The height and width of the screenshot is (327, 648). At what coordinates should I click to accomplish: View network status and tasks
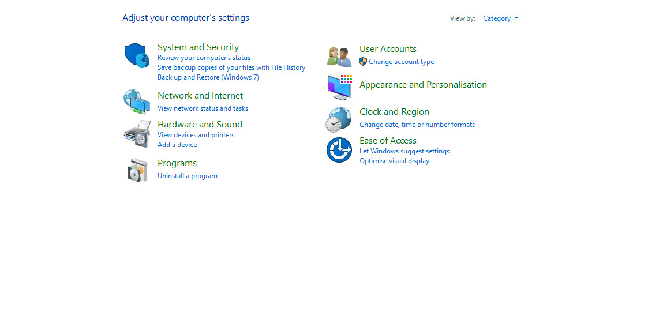tap(203, 108)
